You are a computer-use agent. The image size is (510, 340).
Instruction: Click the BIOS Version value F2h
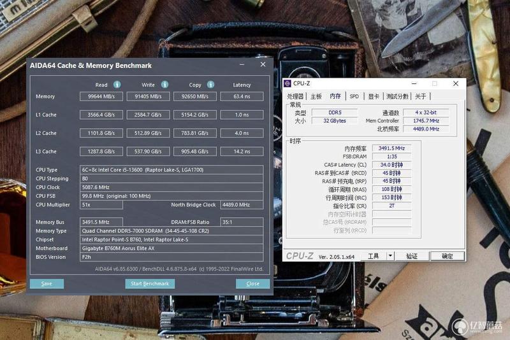tap(171, 257)
